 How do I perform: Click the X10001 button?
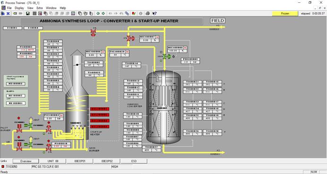click(12, 28)
